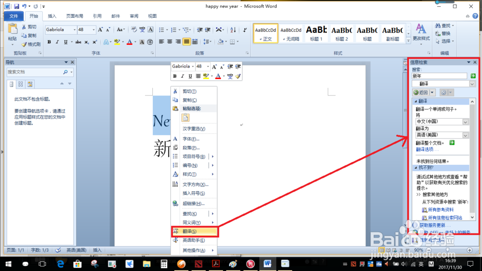Shrink font size with ribbon A-down icon
This screenshot has height=271, width=482.
(108, 30)
